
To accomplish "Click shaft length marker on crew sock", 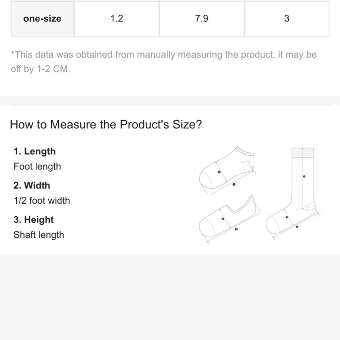I will pos(304,177).
